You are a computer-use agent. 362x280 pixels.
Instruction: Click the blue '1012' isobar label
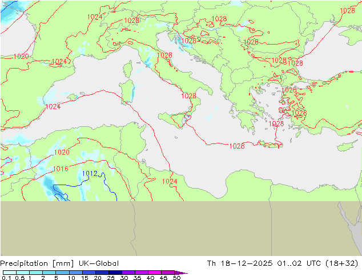[x=90, y=173]
